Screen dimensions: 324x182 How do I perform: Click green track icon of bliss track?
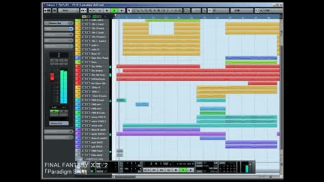78,62
